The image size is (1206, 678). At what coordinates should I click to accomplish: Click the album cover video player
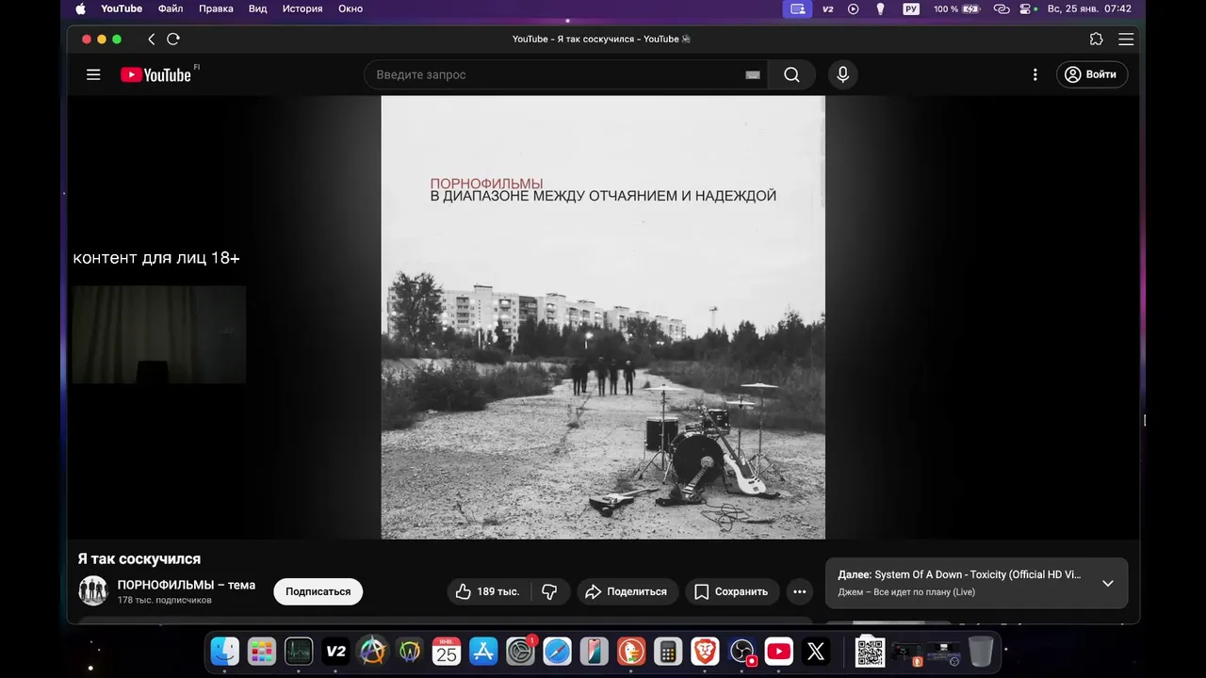603,317
